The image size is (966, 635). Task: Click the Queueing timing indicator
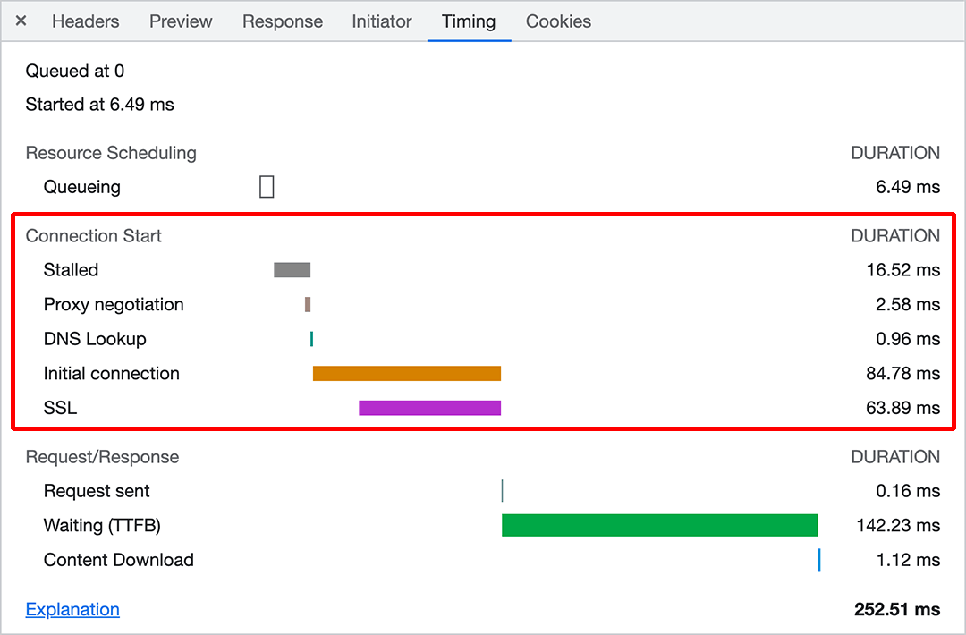tap(266, 186)
